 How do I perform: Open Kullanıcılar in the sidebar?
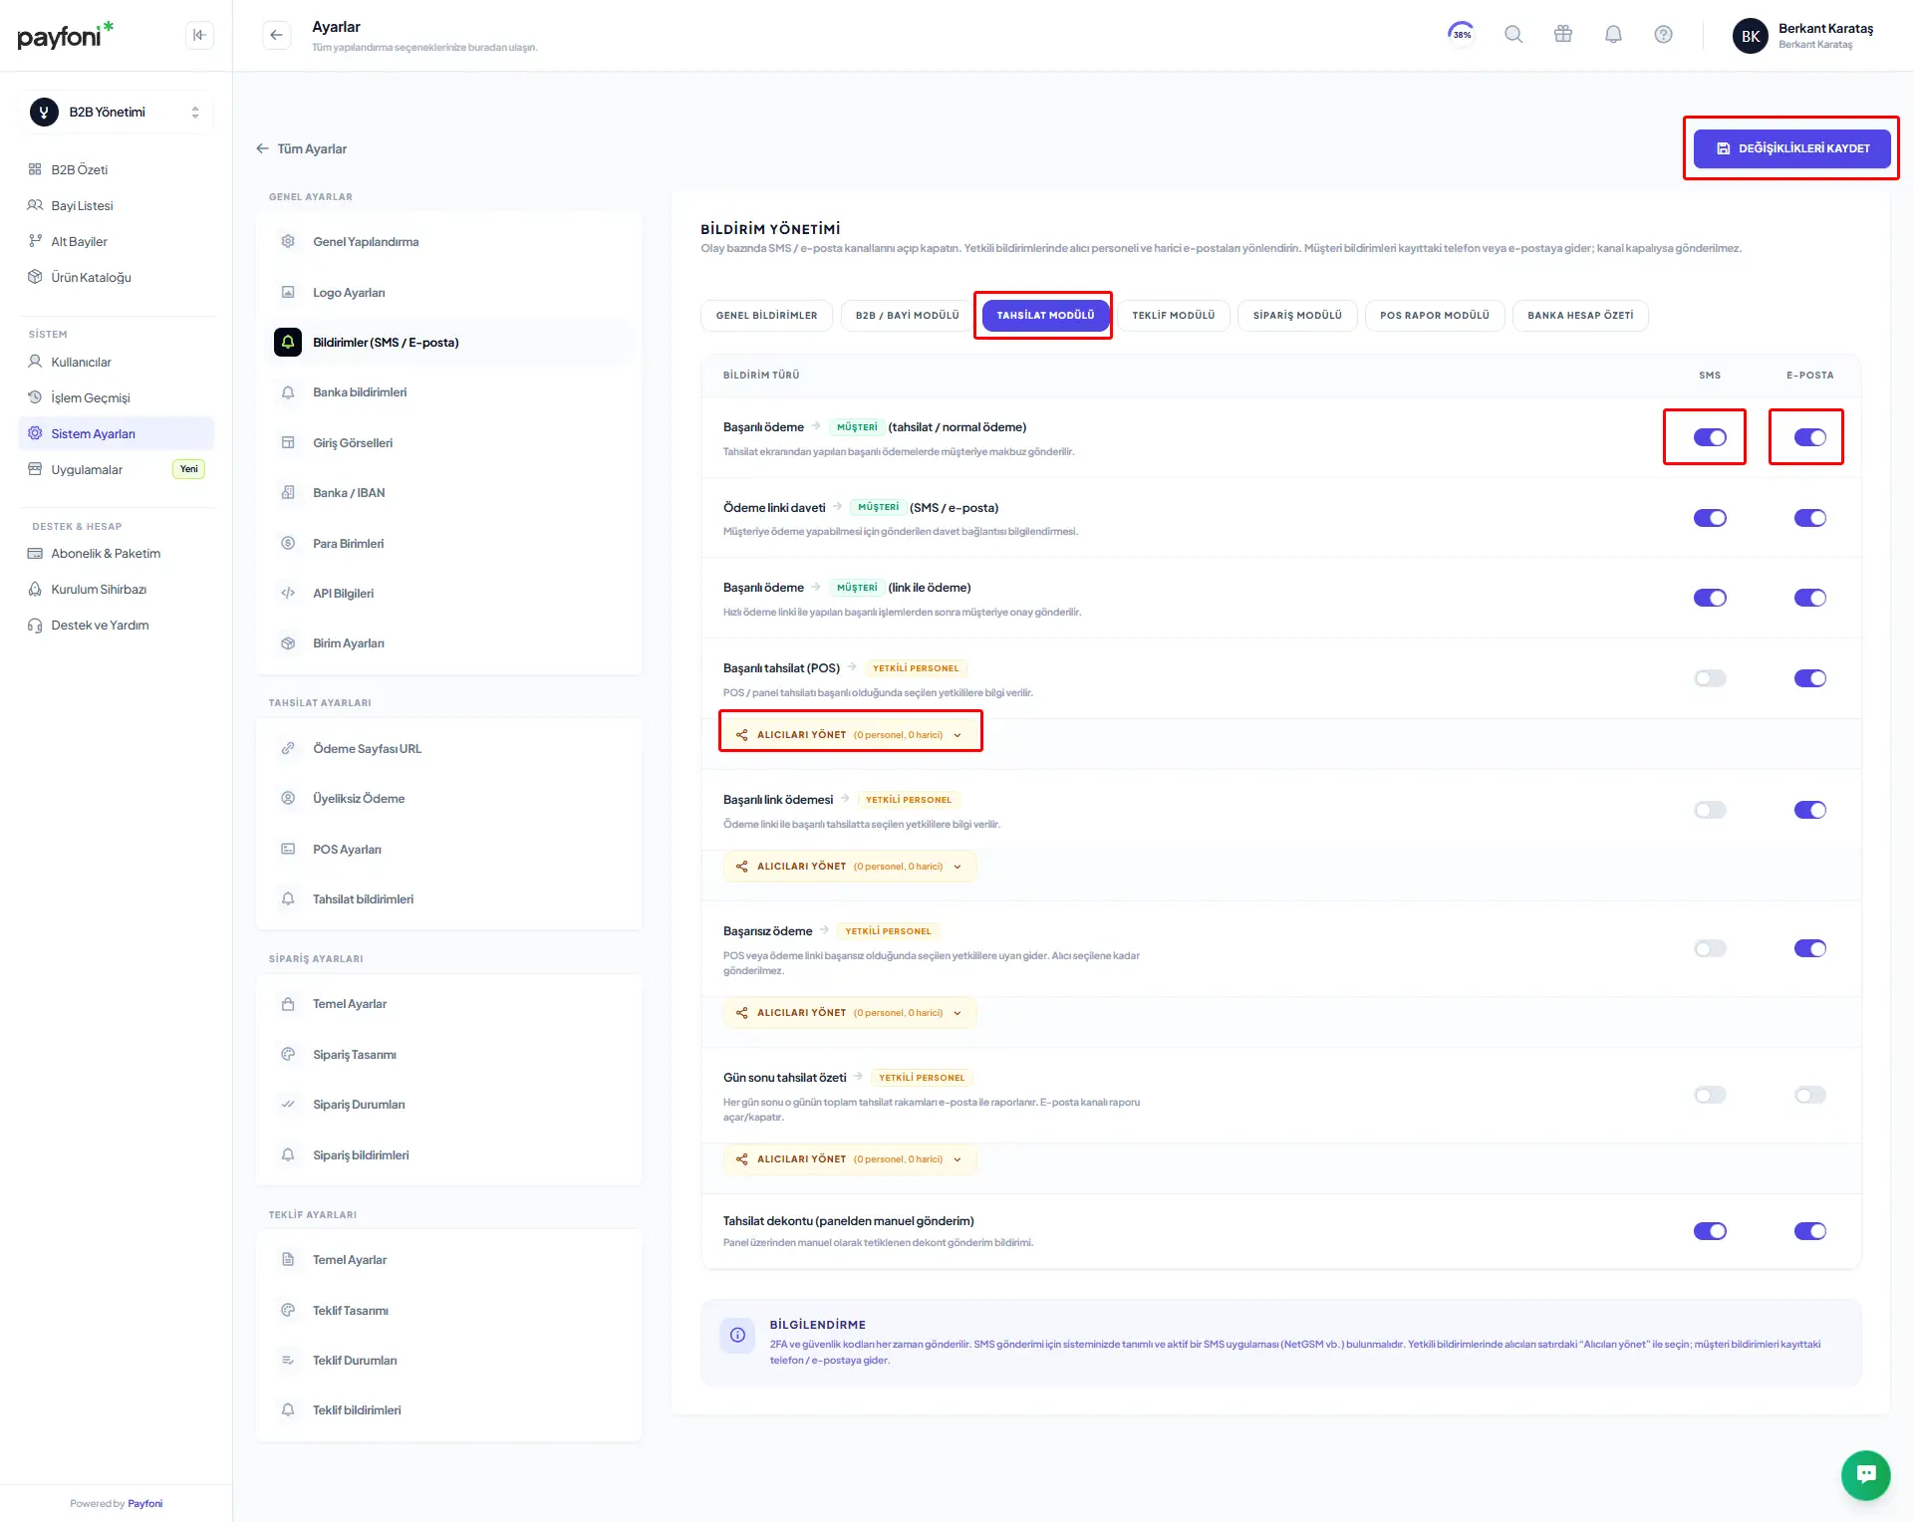(117, 363)
